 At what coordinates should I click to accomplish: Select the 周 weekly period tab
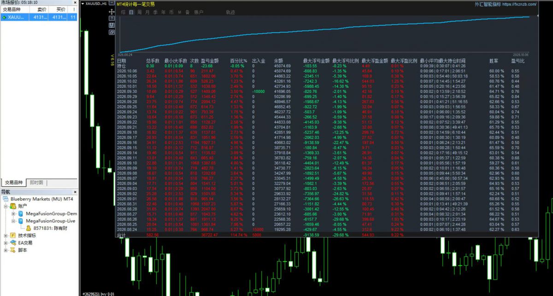pos(139,12)
